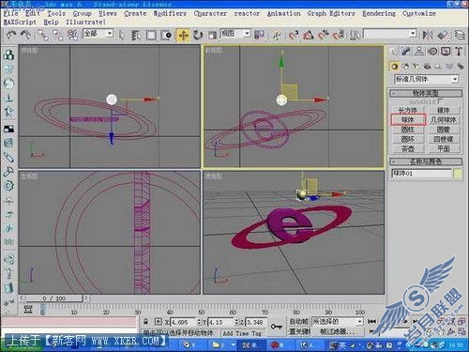Open the object color swatch

(458, 174)
